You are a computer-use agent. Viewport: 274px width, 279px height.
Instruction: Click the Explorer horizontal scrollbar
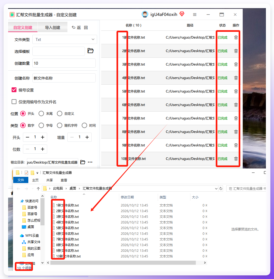[123, 263]
